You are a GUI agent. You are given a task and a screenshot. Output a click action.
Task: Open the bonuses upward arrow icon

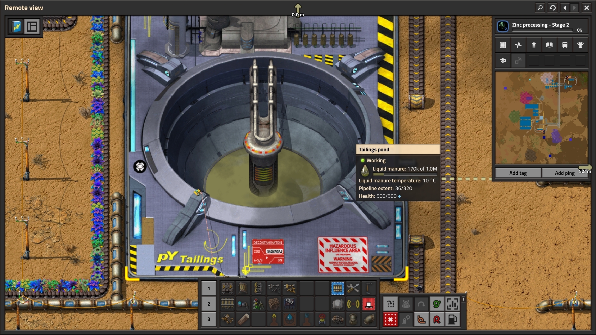[534, 45]
